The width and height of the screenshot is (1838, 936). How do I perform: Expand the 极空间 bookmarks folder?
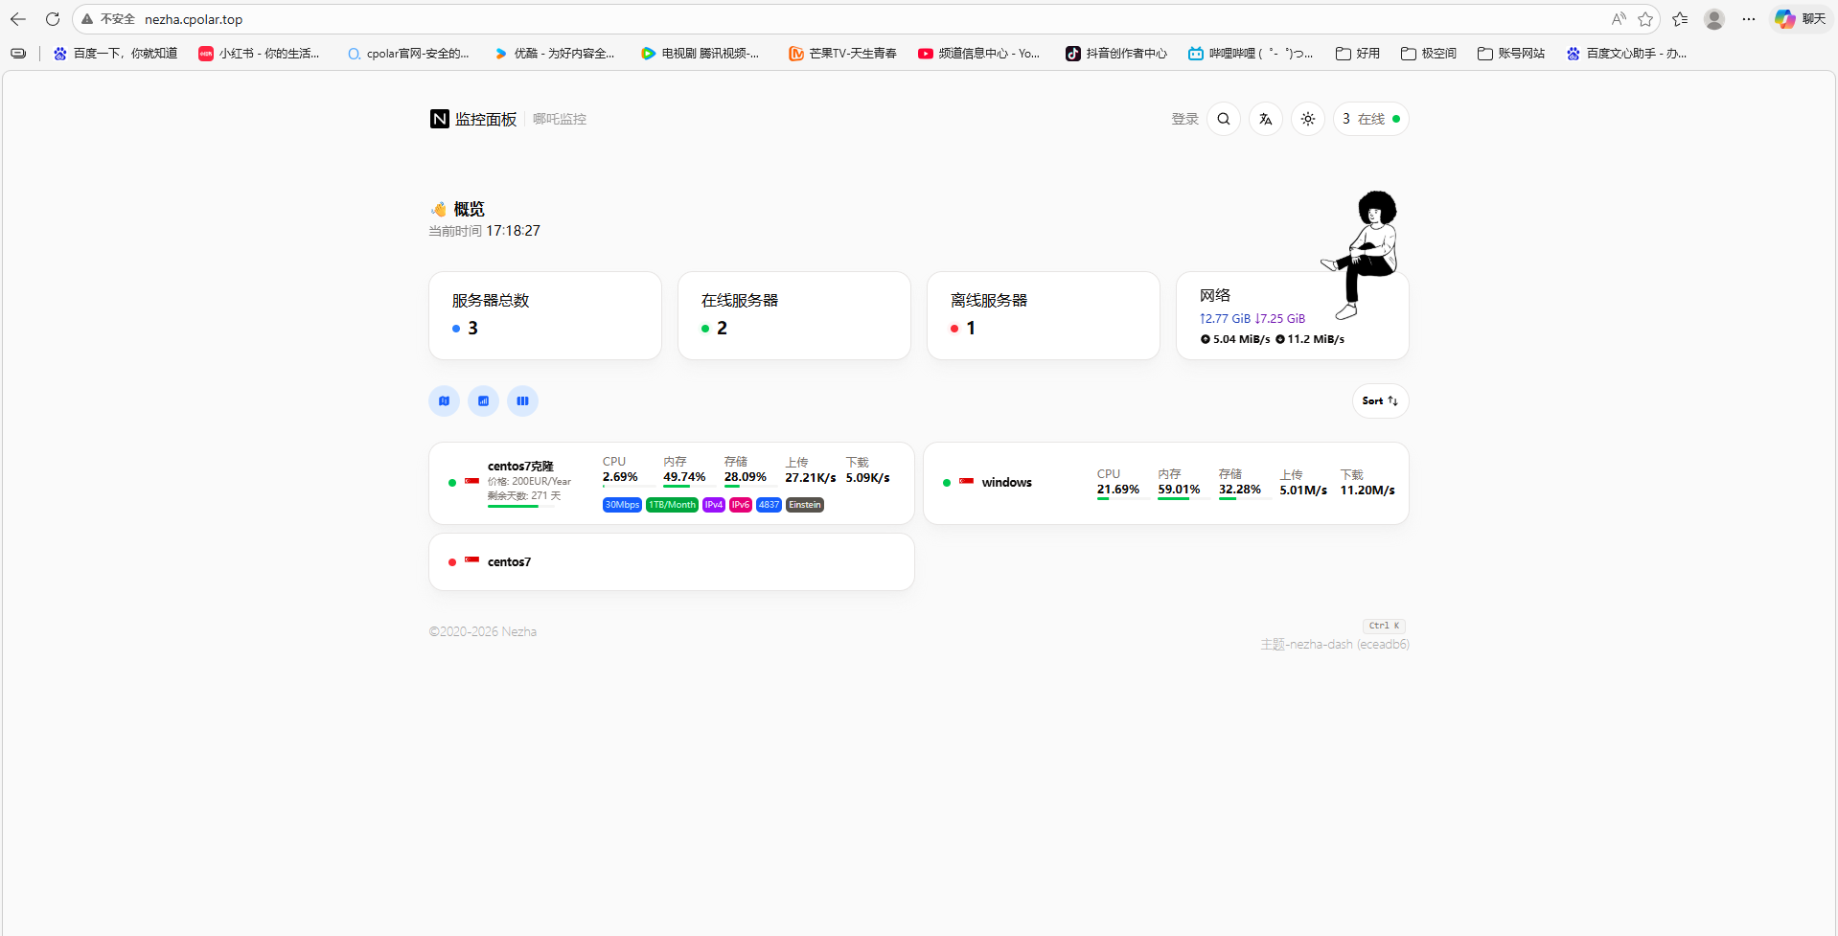(x=1428, y=54)
